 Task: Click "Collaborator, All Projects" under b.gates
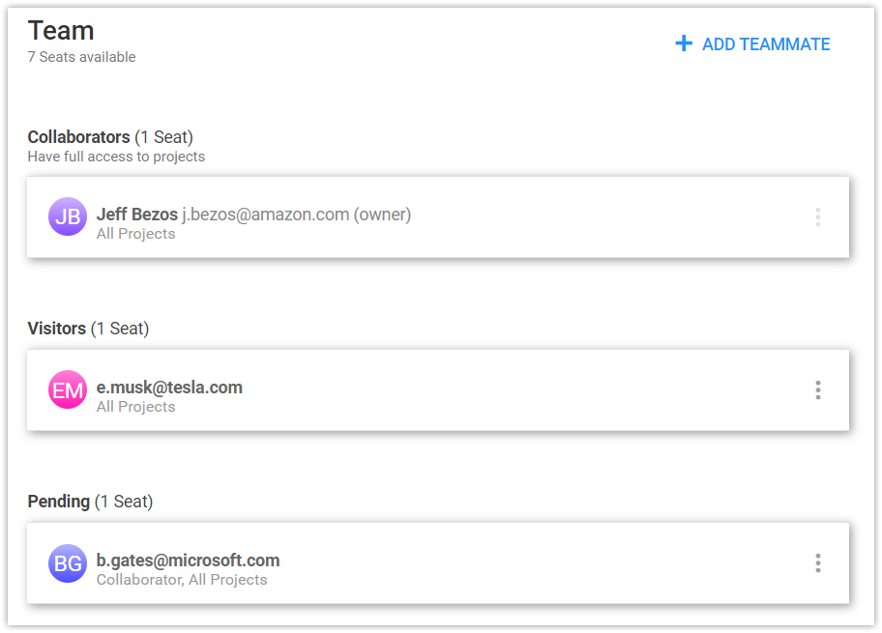(x=182, y=580)
